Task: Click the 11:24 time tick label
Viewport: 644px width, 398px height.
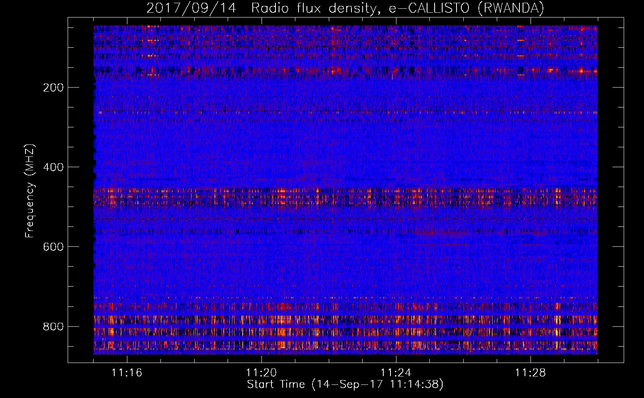Action: (396, 373)
